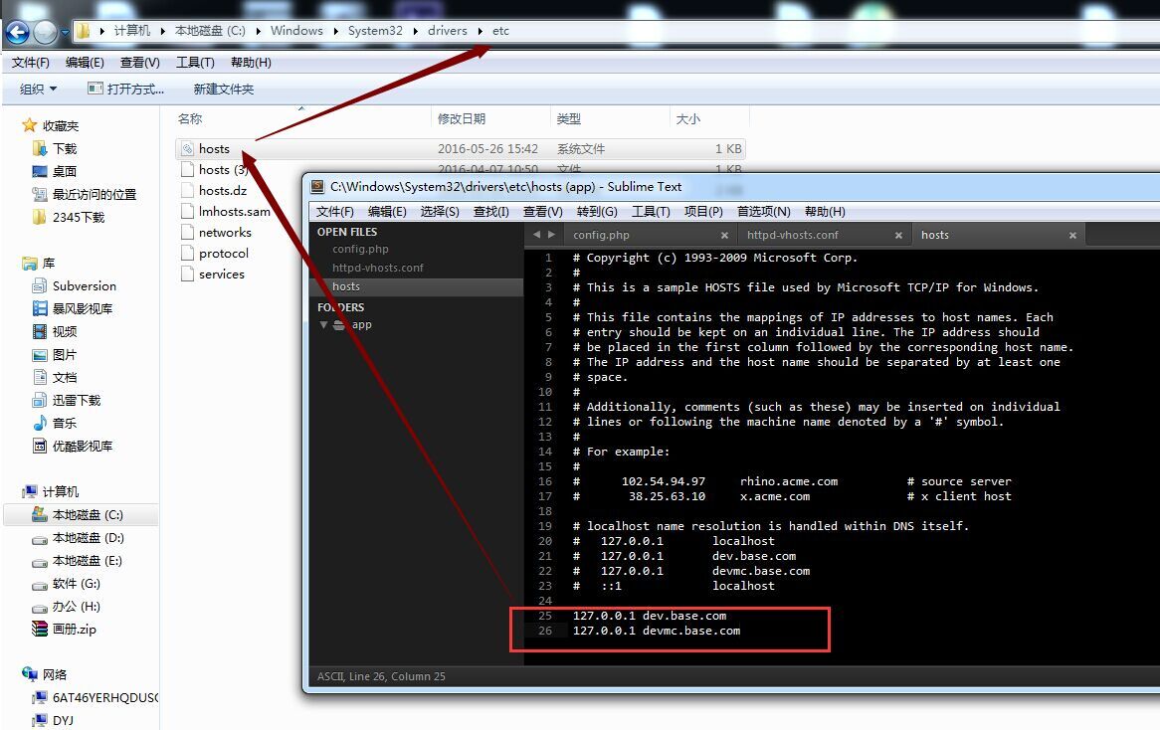This screenshot has width=1160, height=730.
Task: Select the 画册.zip archive icon
Action: point(40,630)
